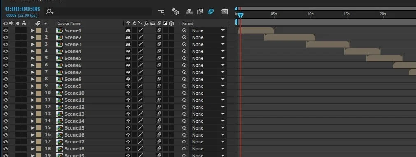Click the 00008 (25.00 fps) frame readout
Screen dimensions: 416x157
(x=22, y=16)
